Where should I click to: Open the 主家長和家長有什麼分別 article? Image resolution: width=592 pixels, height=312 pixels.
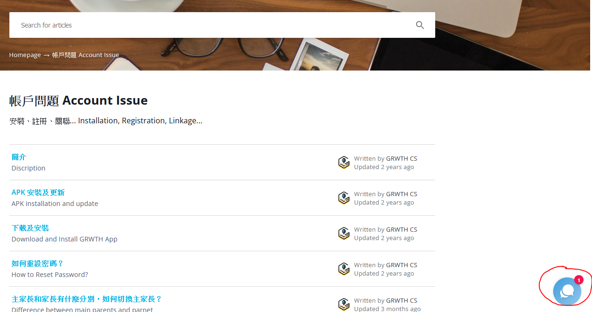87,299
